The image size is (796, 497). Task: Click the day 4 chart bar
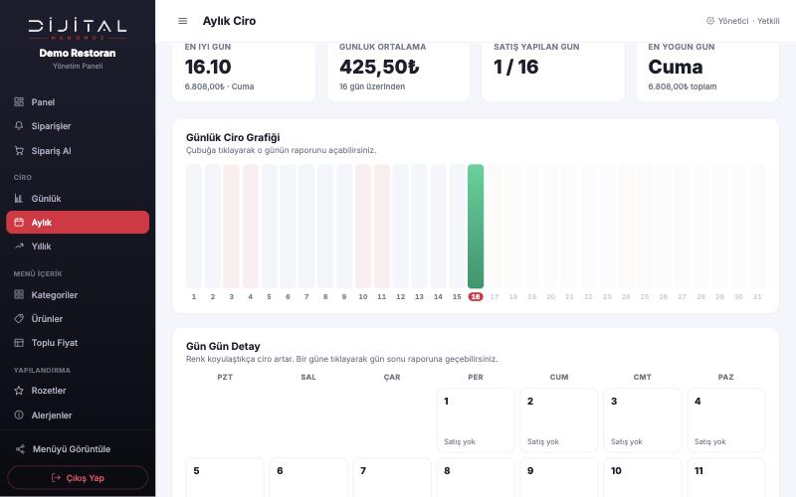point(251,227)
